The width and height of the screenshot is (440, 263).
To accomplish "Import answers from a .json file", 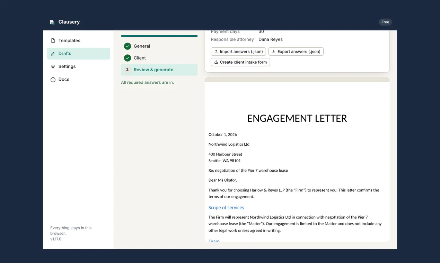I will click(x=238, y=52).
